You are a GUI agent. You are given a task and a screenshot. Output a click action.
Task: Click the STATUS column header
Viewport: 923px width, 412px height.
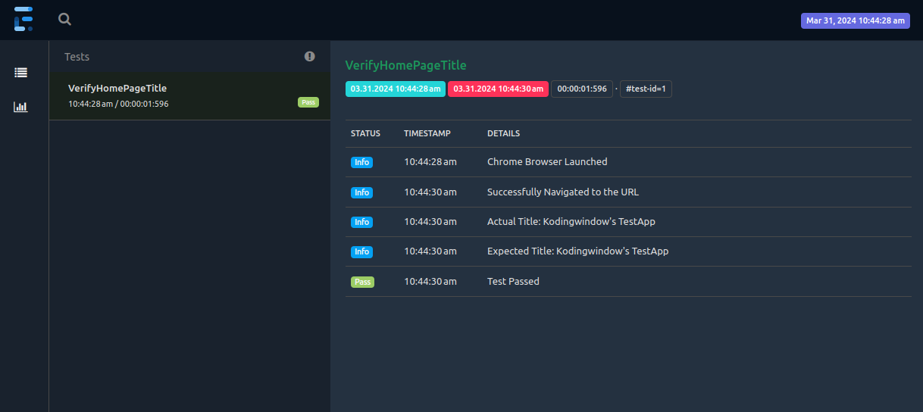tap(366, 133)
